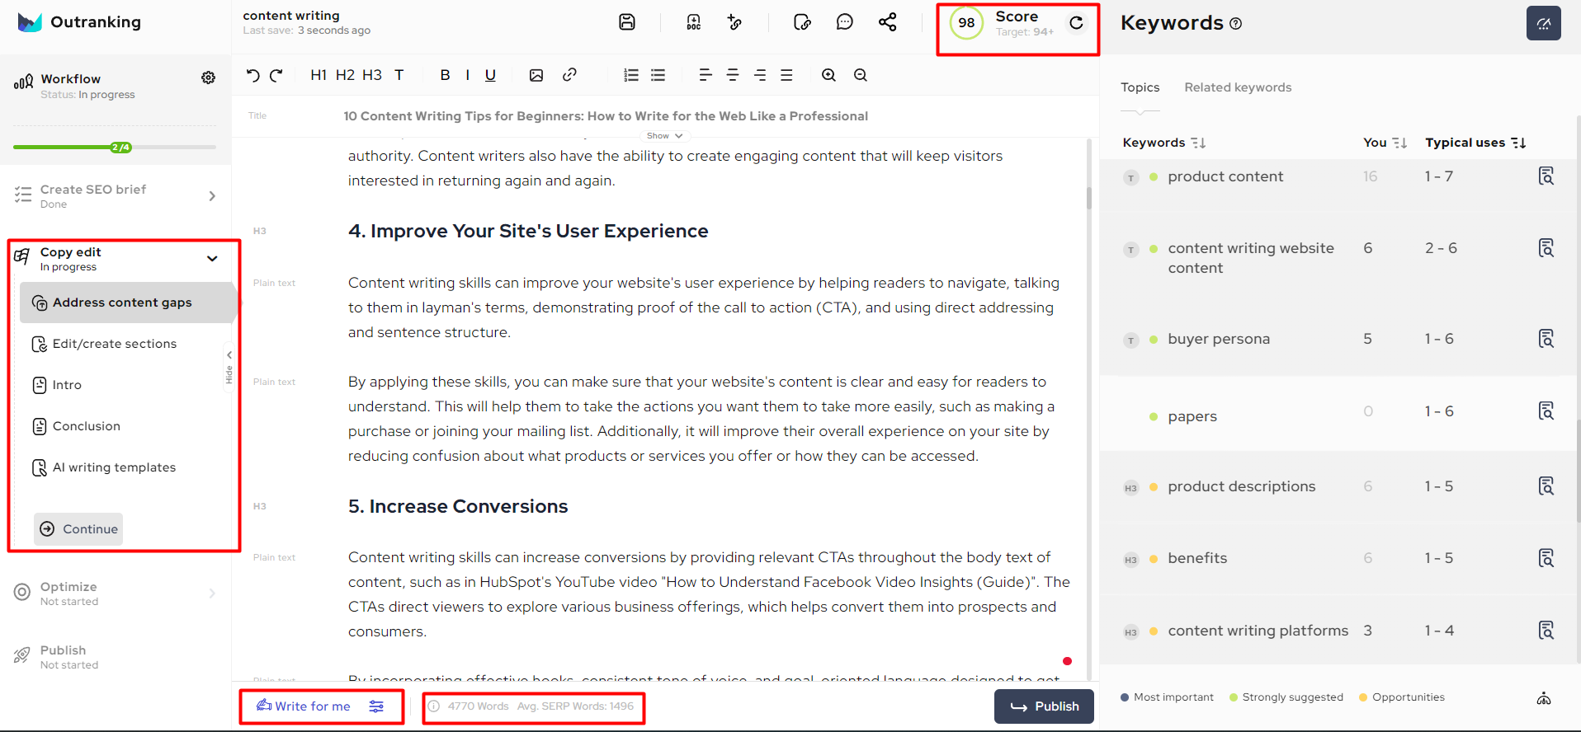The image size is (1581, 732).
Task: Click the AI magic wand icon
Action: [734, 22]
